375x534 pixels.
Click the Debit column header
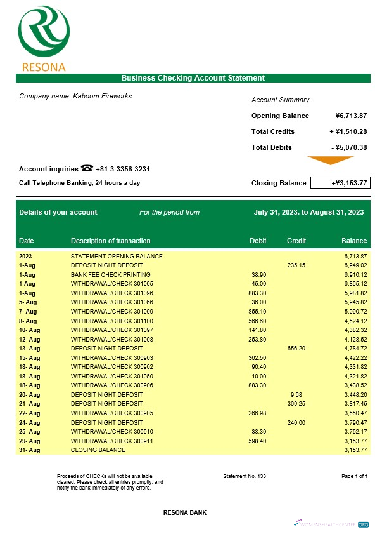258,241
